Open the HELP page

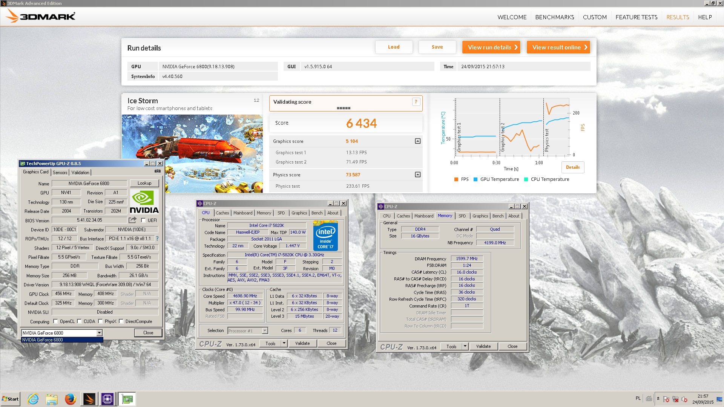[705, 17]
